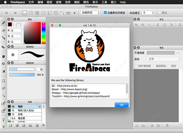Click the snap off icon
Viewport: 183px width, 133px height.
(25, 13)
